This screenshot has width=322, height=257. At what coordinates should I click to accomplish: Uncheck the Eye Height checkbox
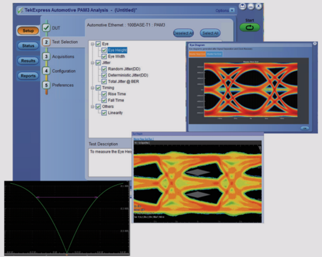coord(104,50)
